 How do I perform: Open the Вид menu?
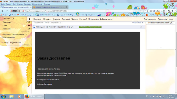point(14,4)
